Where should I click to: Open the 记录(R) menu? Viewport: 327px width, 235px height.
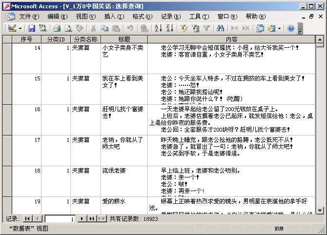point(171,17)
